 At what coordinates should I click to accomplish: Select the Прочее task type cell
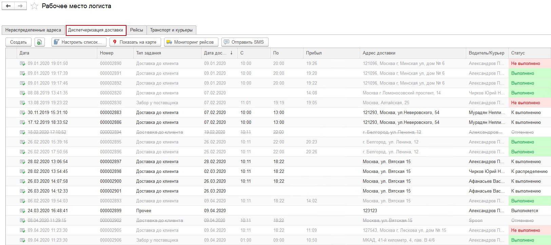click(x=168, y=211)
